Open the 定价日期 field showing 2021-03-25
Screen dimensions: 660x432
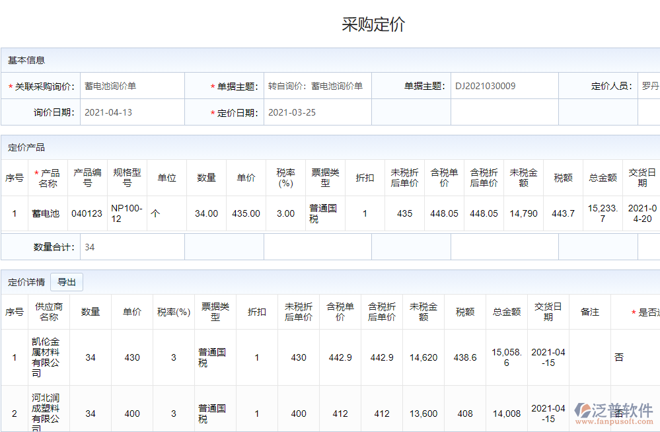coord(317,112)
